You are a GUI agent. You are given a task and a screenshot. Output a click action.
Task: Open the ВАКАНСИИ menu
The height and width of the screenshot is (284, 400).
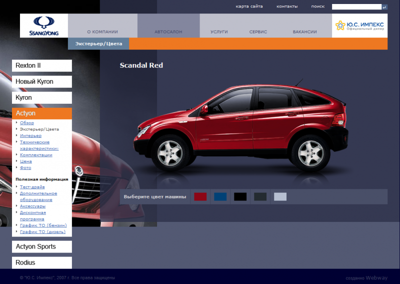tap(305, 32)
